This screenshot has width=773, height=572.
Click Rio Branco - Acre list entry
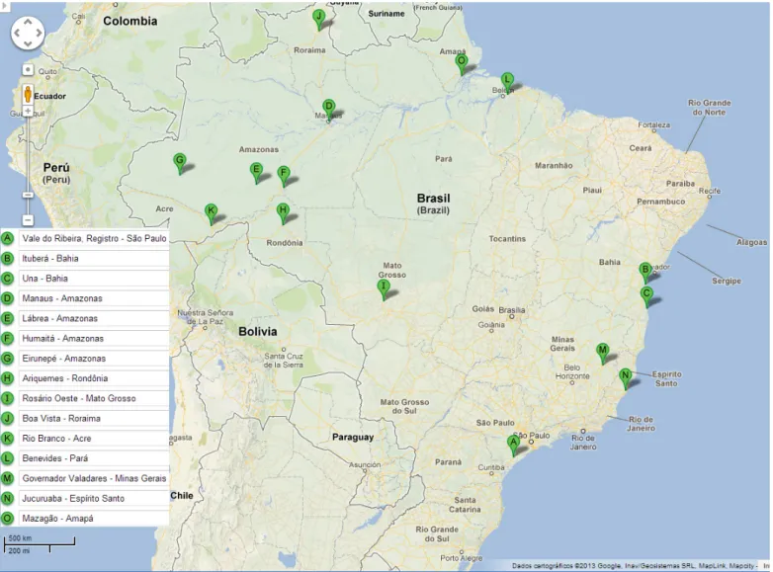94,439
